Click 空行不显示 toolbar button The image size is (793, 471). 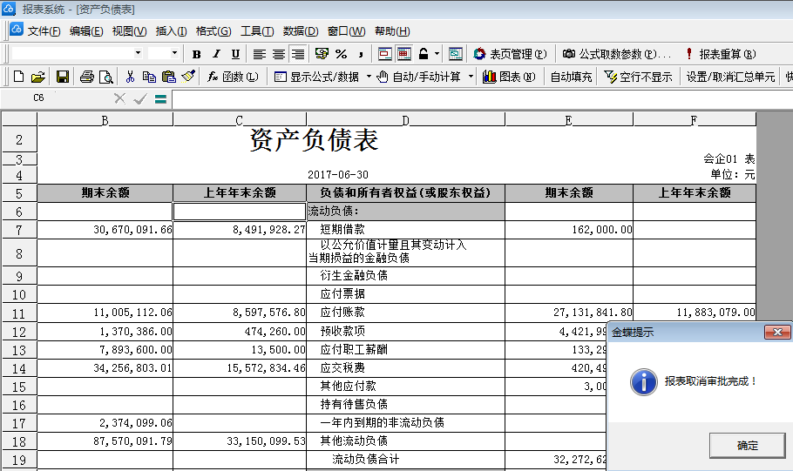click(x=638, y=77)
